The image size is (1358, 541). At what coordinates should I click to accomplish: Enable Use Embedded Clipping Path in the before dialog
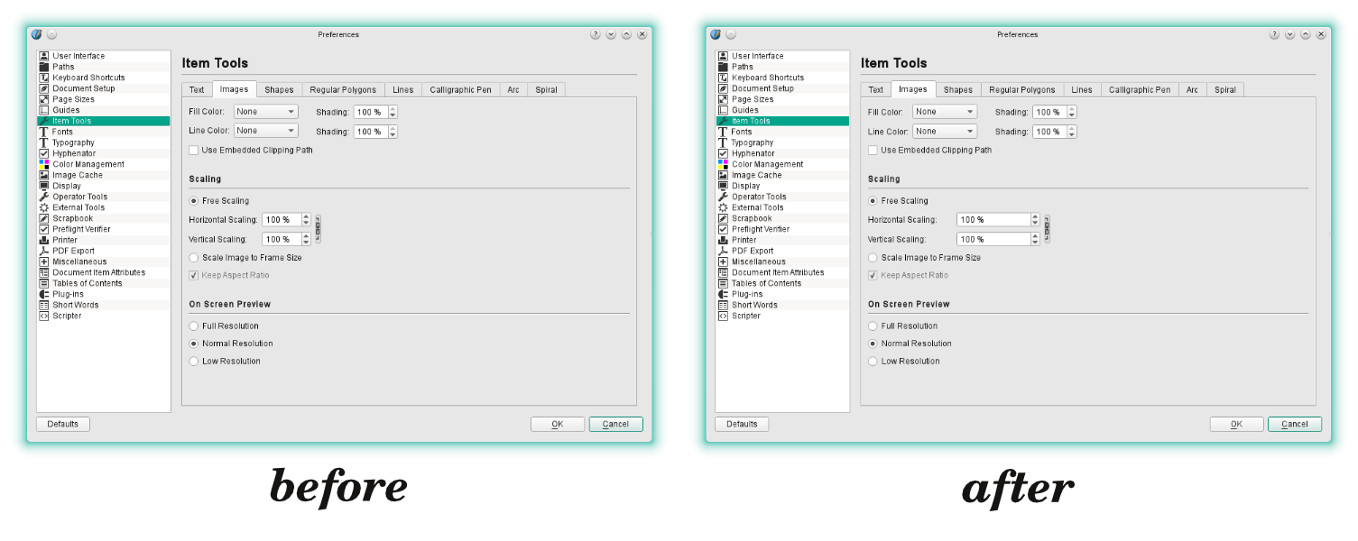pyautogui.click(x=194, y=151)
